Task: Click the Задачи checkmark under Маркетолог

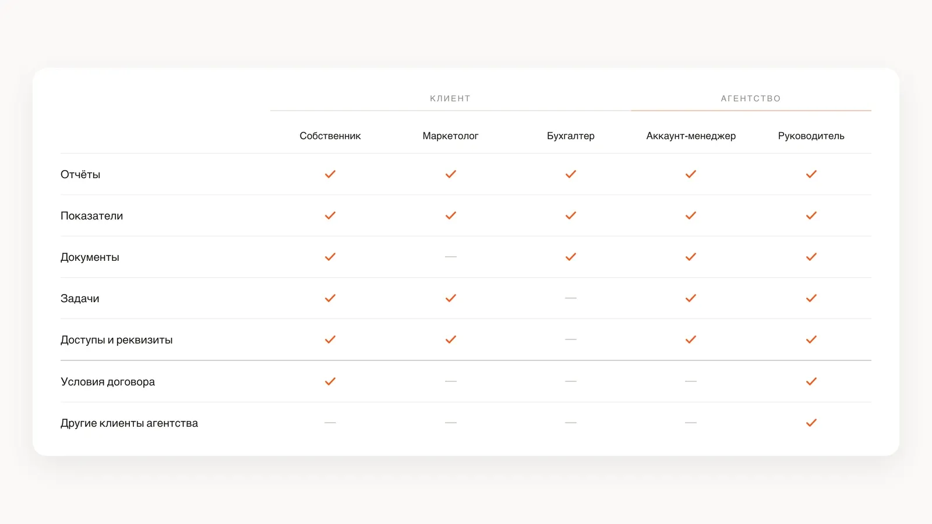Action: (x=451, y=298)
